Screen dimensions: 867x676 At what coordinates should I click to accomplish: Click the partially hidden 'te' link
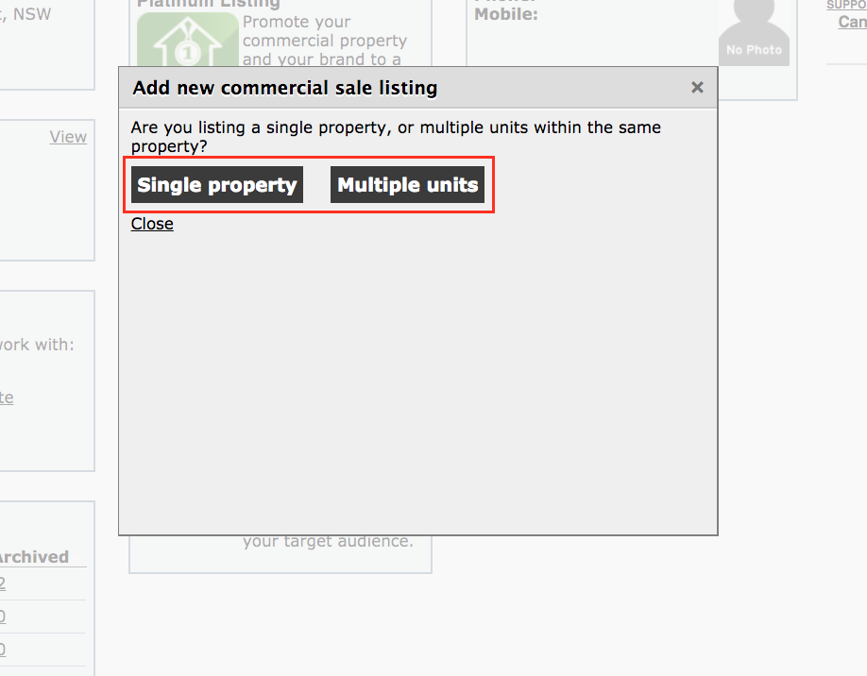coord(7,397)
